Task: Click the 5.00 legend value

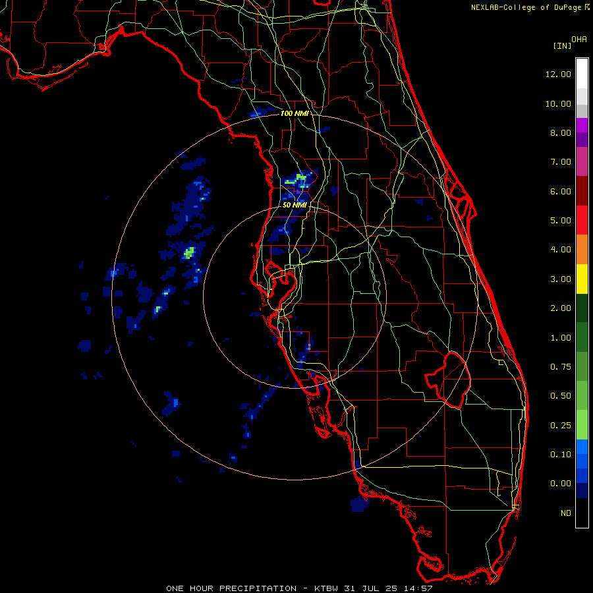Action: pos(561,221)
